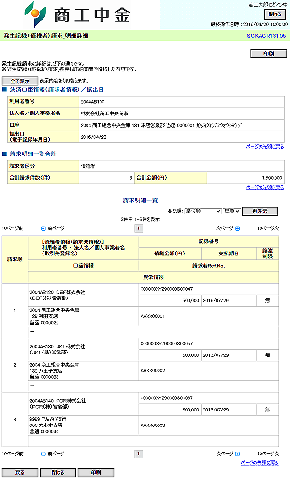The image size is (290, 482).
Task: Click 2004AB140 PQR株式会社 entry
Action: [x=58, y=401]
